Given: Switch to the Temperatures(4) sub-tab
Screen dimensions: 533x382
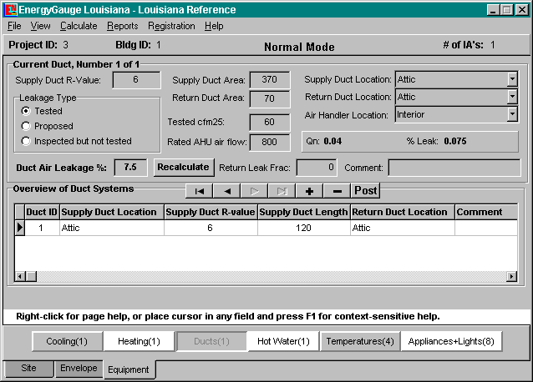Looking at the screenshot, I should pos(360,341).
